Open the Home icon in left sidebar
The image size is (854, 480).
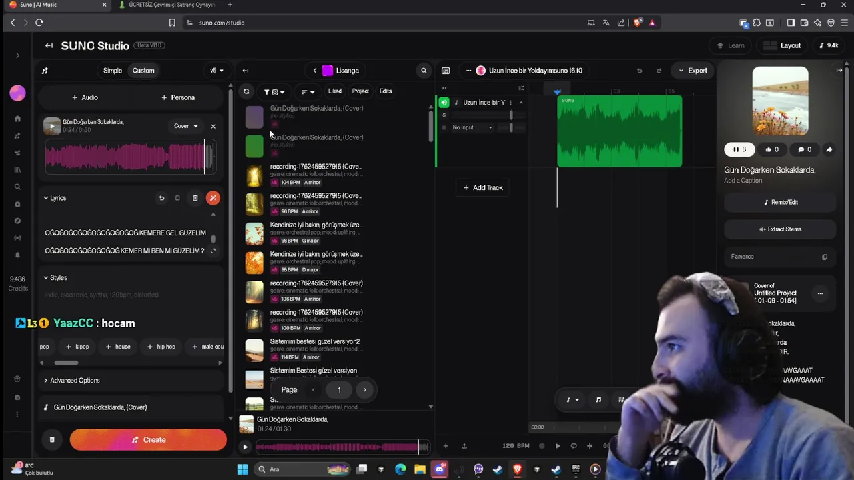coord(17,119)
